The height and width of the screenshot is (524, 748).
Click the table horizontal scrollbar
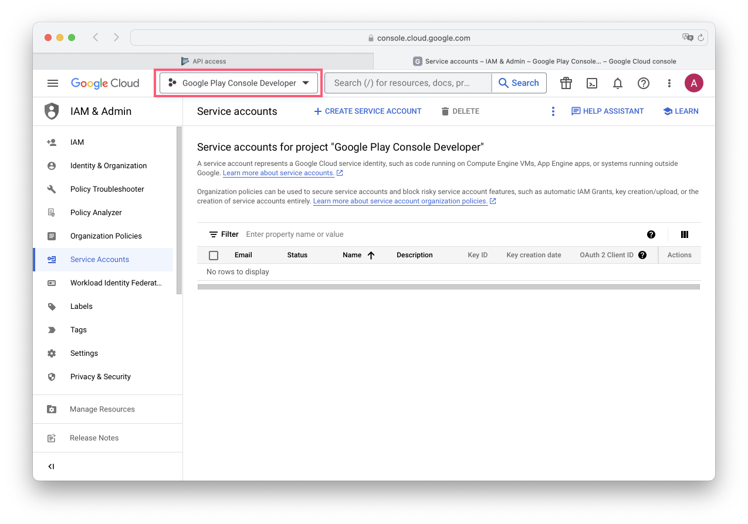pyautogui.click(x=449, y=287)
